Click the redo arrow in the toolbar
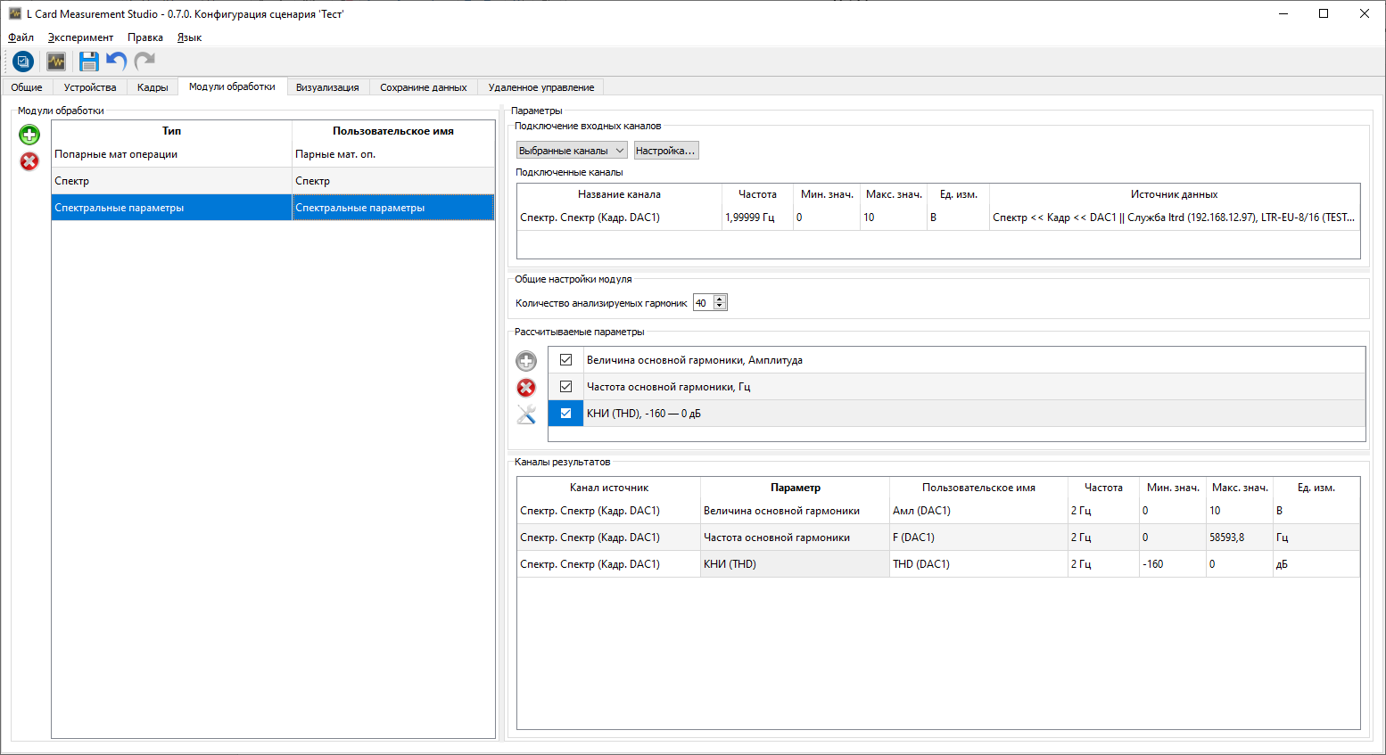 [144, 61]
